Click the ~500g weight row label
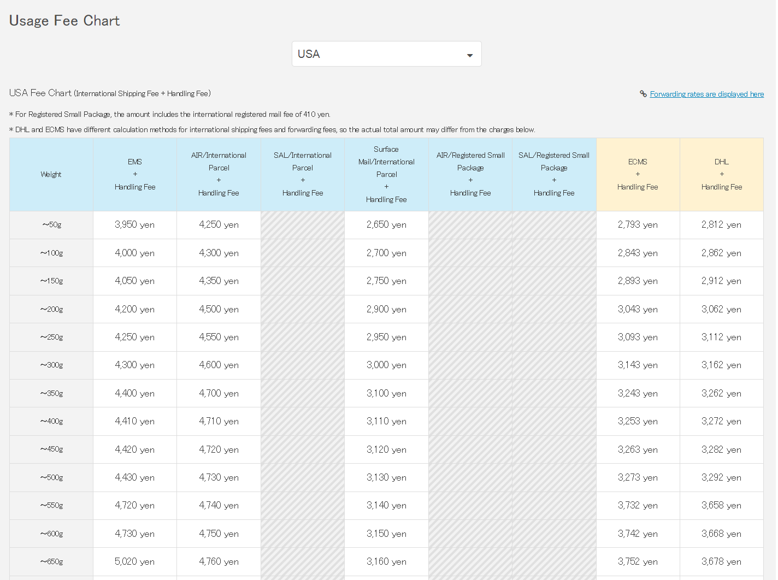The width and height of the screenshot is (778, 580). tap(51, 478)
